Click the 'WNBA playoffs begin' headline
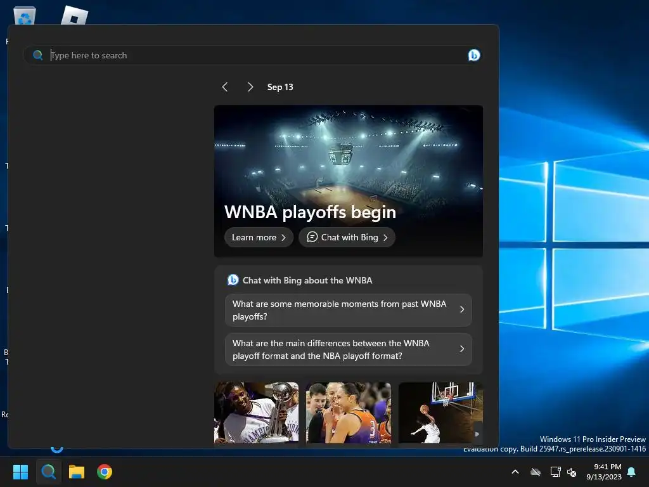The height and width of the screenshot is (487, 649). click(310, 212)
